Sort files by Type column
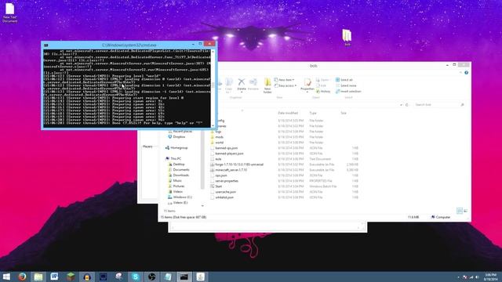Image resolution: width=502 pixels, height=282 pixels. coord(313,113)
